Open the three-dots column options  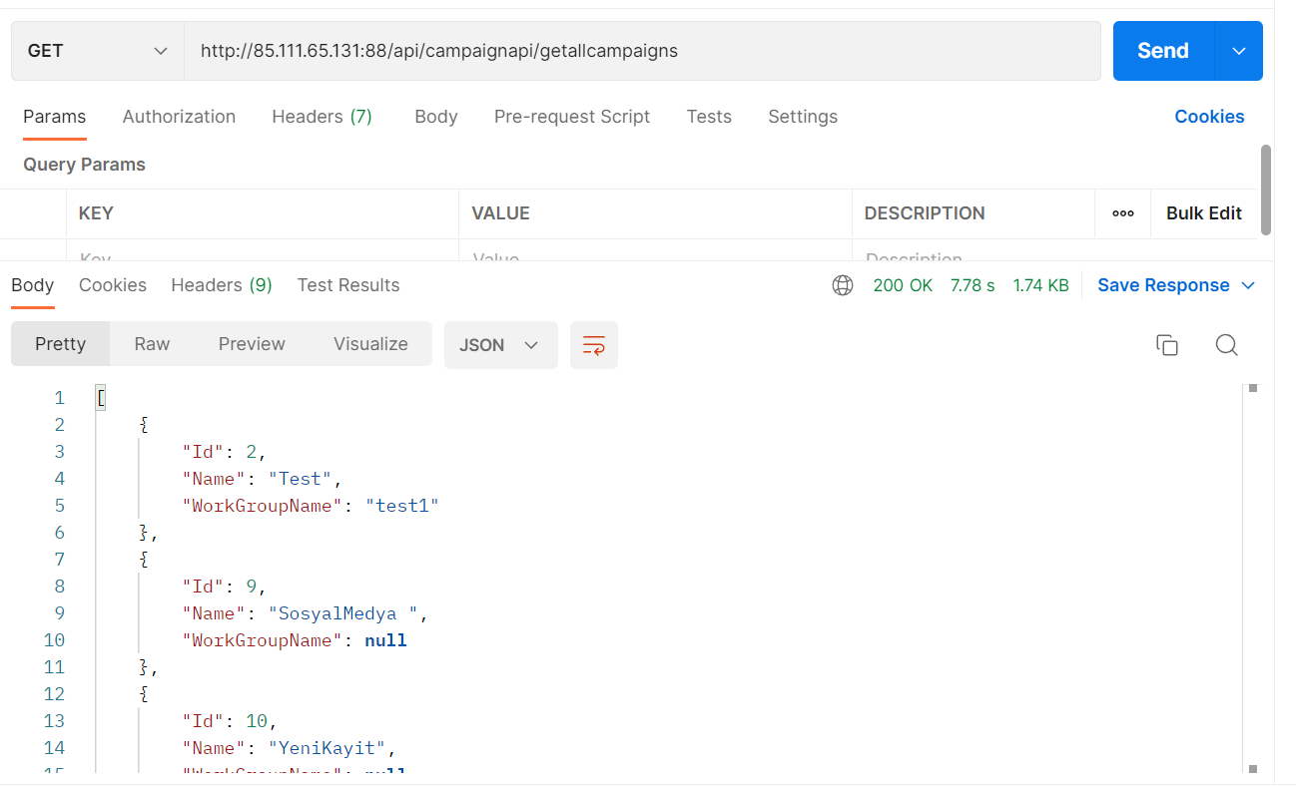coord(1122,213)
